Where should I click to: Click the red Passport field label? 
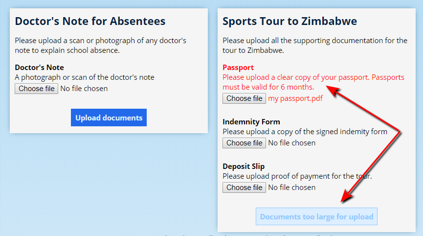pos(238,68)
